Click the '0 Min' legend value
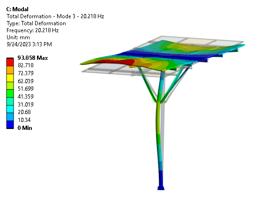This screenshot has width=258, height=207. click(x=25, y=128)
